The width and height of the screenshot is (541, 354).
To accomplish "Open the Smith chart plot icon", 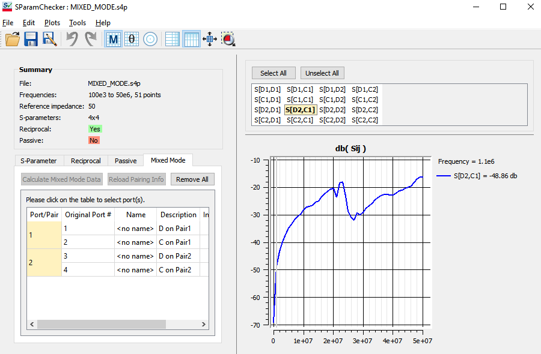I will coord(149,38).
